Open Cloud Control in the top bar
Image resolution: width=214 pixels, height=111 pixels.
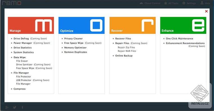coord(150,3)
